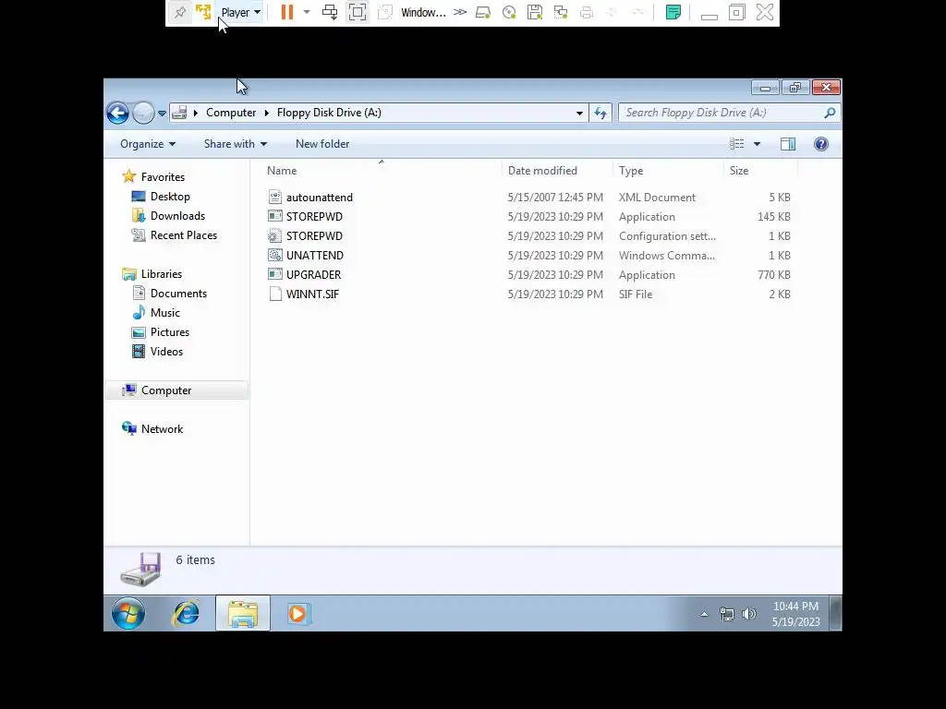Viewport: 946px width, 709px height.
Task: Click Send Ctrl+Alt+Del toolbar icon
Action: click(x=330, y=12)
